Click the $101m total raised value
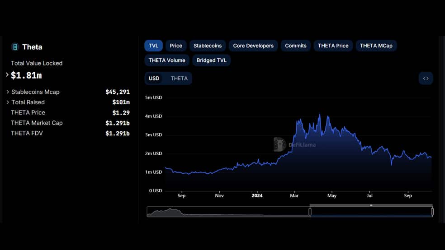The width and height of the screenshot is (445, 250). tap(121, 102)
